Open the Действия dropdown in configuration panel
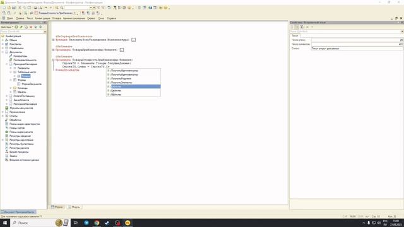 [7, 27]
